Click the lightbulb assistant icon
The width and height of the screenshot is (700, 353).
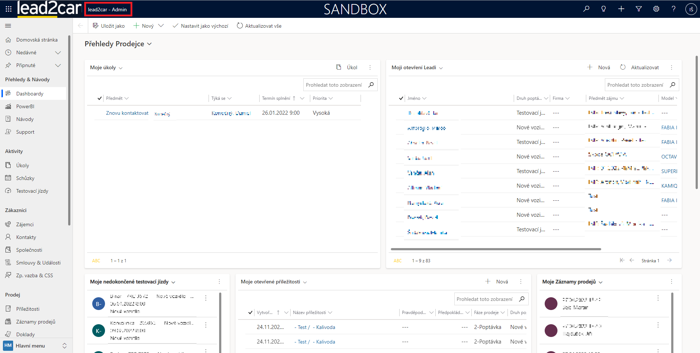603,9
